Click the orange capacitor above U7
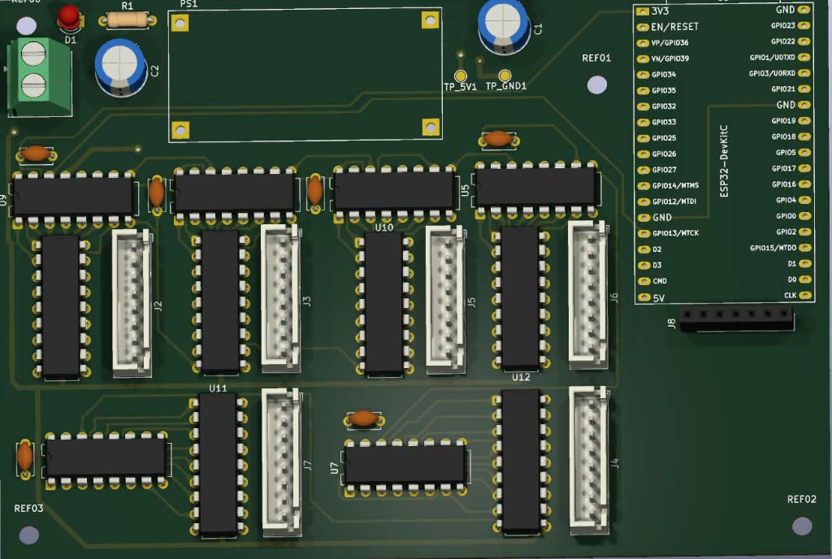This screenshot has height=559, width=832. coord(364,419)
